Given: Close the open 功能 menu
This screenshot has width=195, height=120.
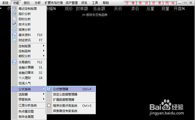Looking at the screenshot, I should pos(16,3).
